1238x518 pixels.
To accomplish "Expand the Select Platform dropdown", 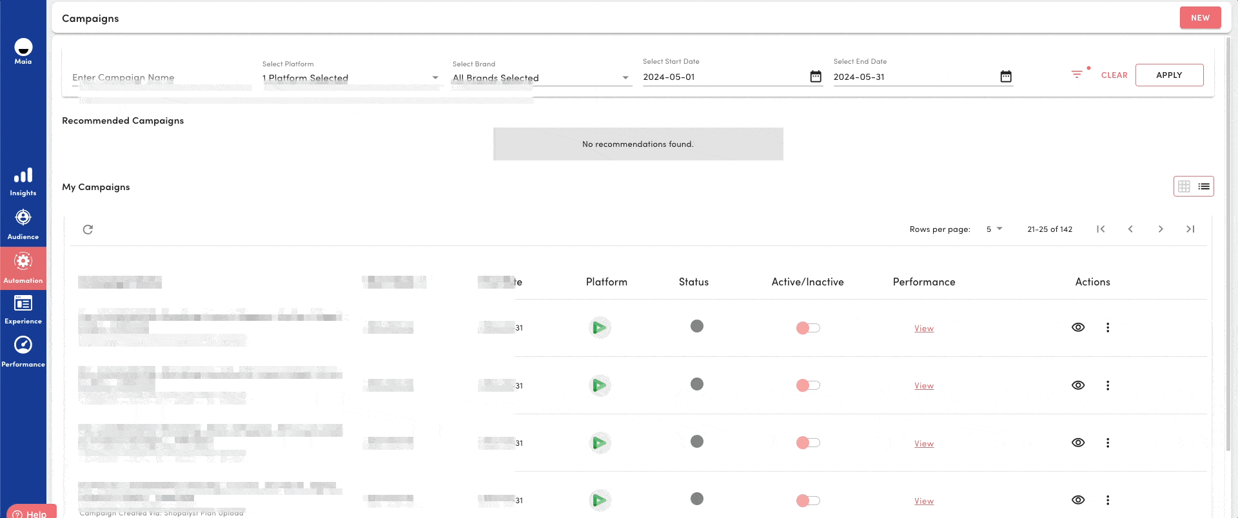I will pos(351,78).
